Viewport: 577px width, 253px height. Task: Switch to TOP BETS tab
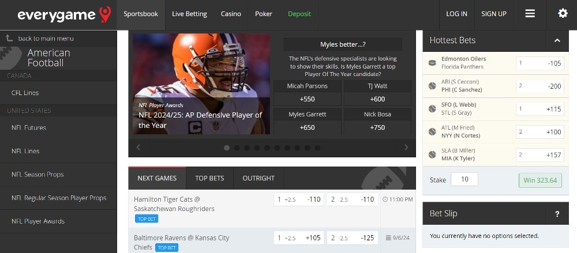pos(210,178)
